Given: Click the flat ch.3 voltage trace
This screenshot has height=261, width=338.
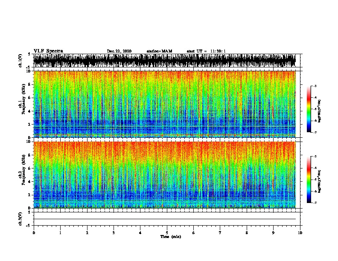Looking at the screenshot, I should click(x=165, y=219).
